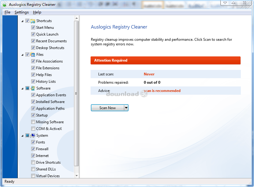This screenshot has height=187, width=254.
Task: Click the Auslogics Registry Cleaner heading
Action: click(119, 27)
